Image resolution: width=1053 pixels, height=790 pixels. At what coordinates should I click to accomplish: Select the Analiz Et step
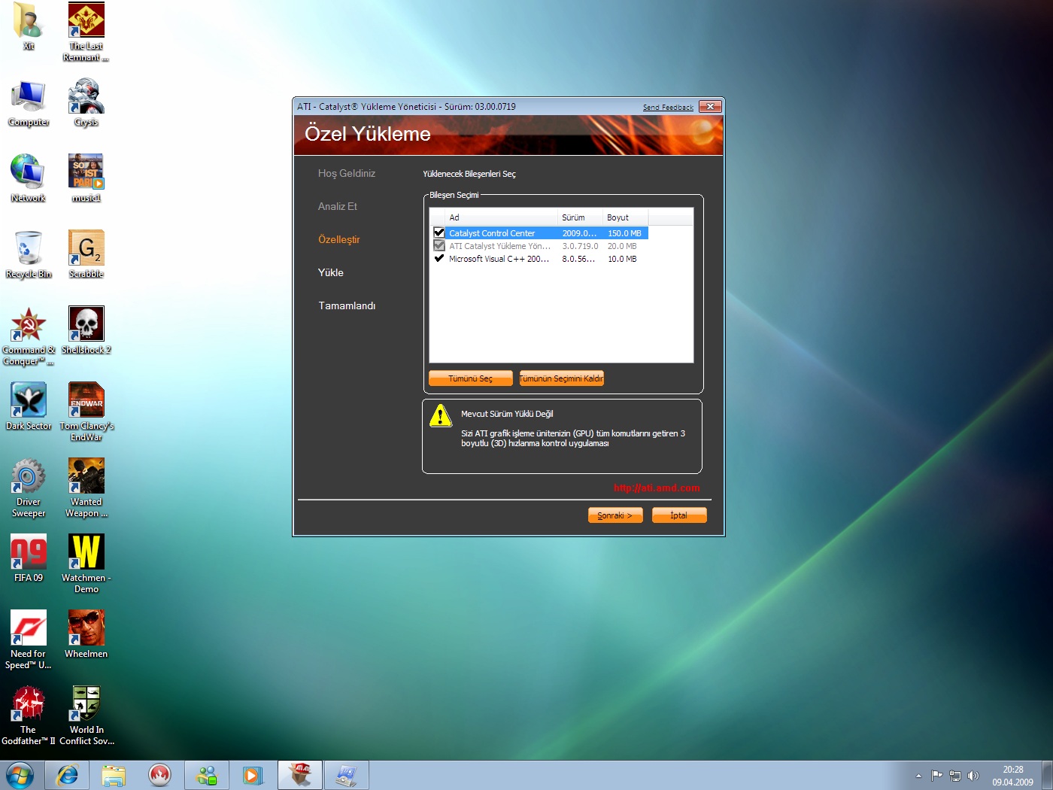pyautogui.click(x=338, y=206)
